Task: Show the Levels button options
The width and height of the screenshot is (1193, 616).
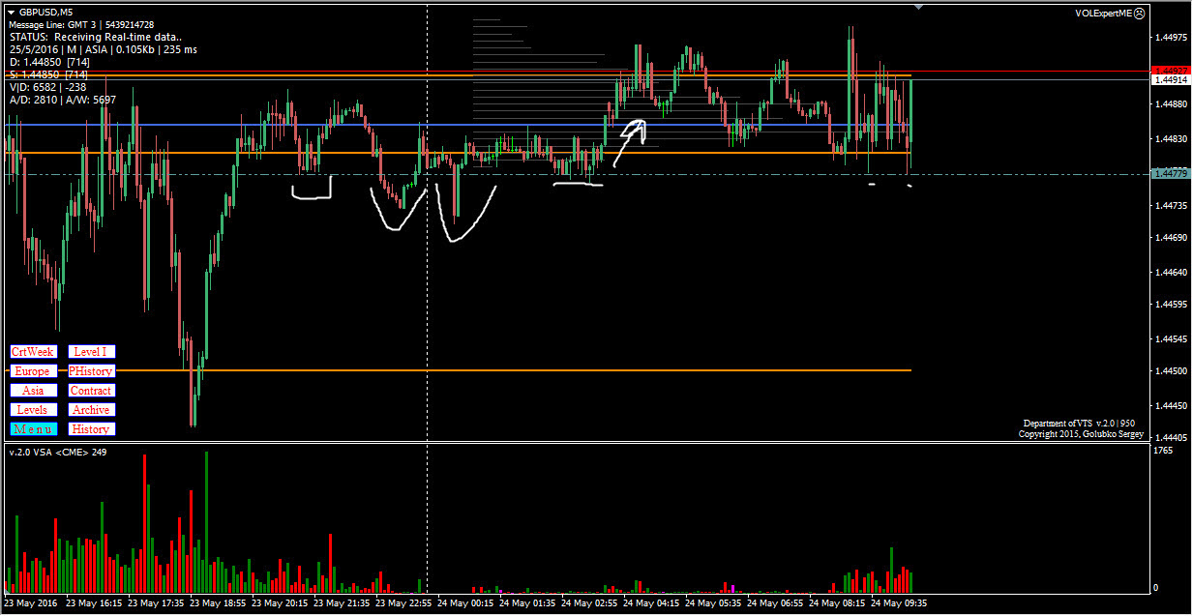Action: (x=33, y=410)
